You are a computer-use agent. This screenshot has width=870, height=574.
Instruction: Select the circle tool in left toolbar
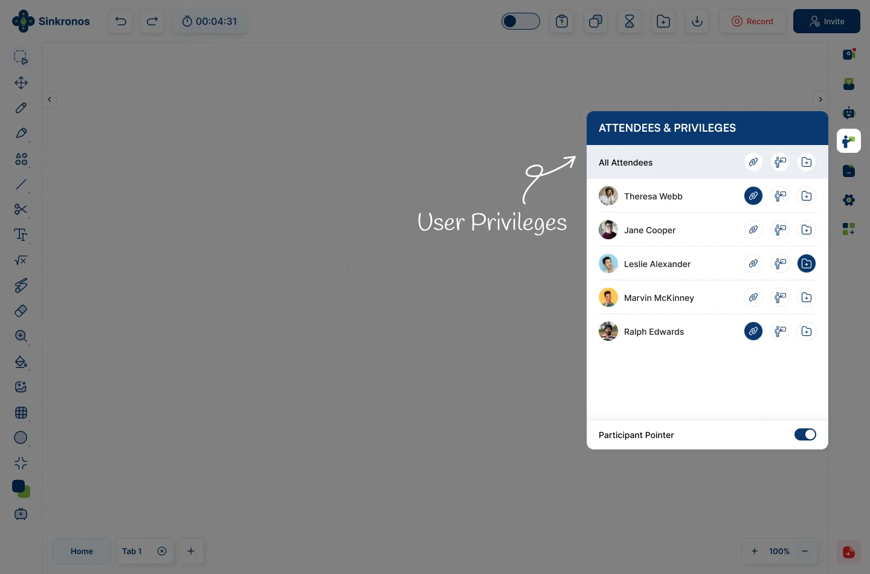click(x=21, y=437)
